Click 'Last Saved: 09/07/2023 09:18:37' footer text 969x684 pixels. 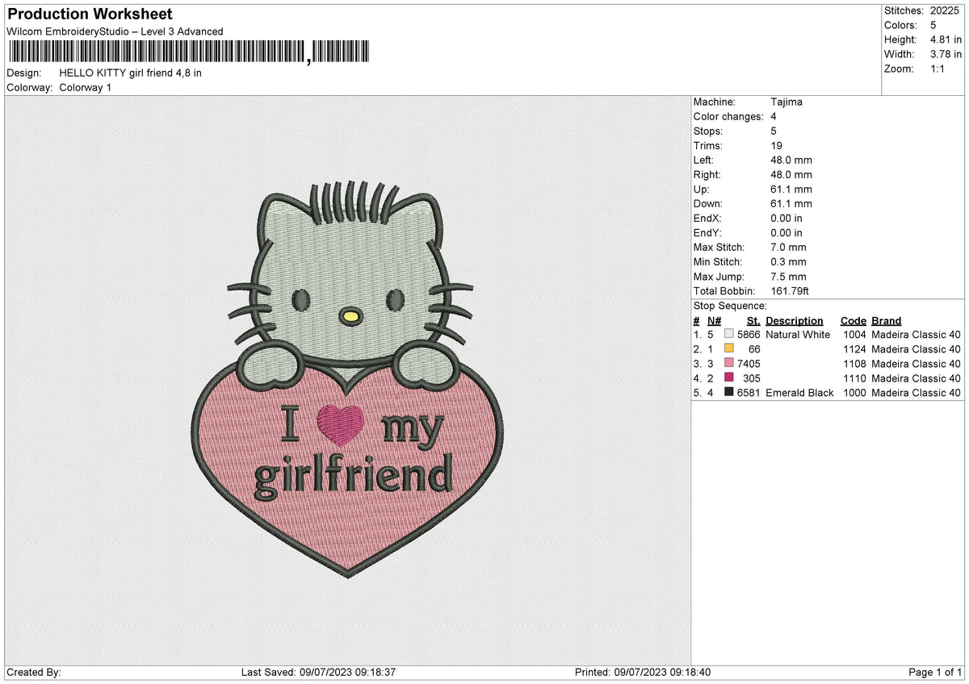[x=318, y=672]
